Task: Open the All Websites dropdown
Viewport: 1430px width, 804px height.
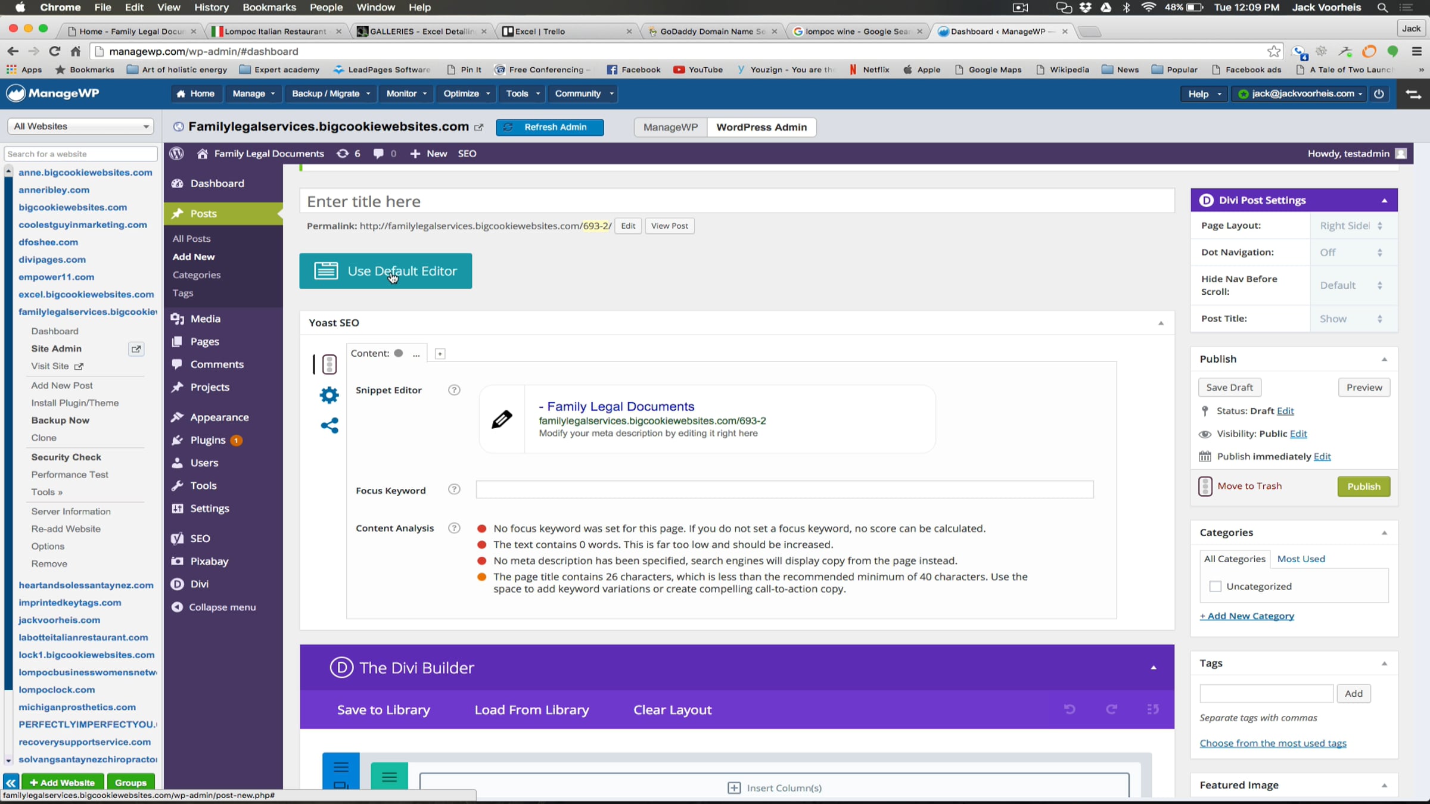Action: click(81, 126)
